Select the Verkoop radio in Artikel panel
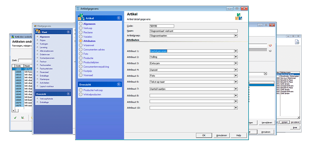 pos(81,28)
